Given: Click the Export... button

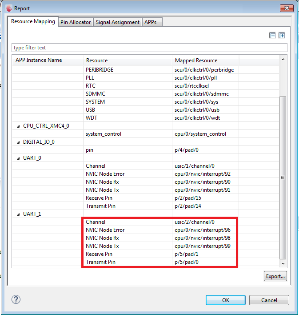Looking at the screenshot, I should coord(275,276).
